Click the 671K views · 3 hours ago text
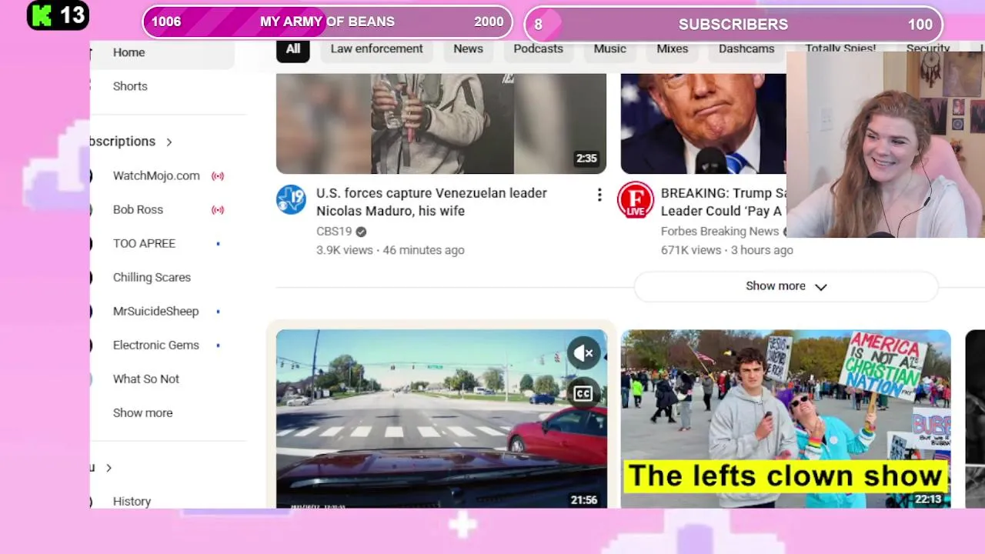 pyautogui.click(x=726, y=250)
